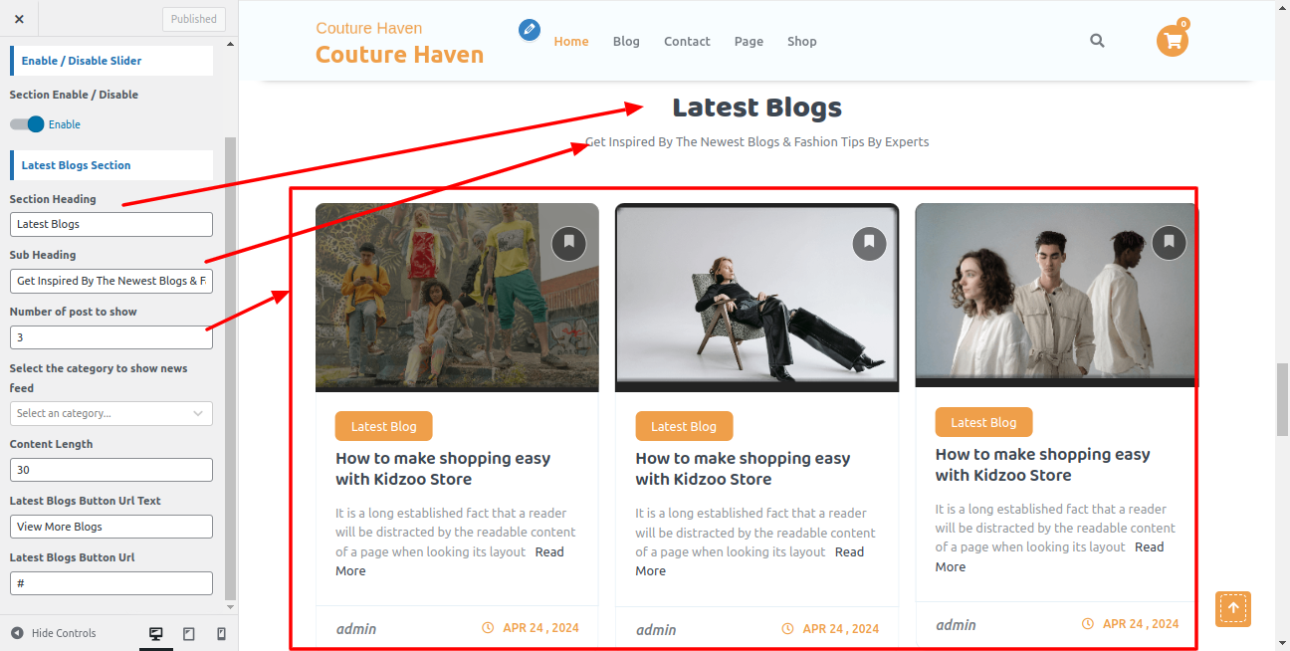Open the search magnifier icon in header
The image size is (1290, 651).
coord(1097,41)
